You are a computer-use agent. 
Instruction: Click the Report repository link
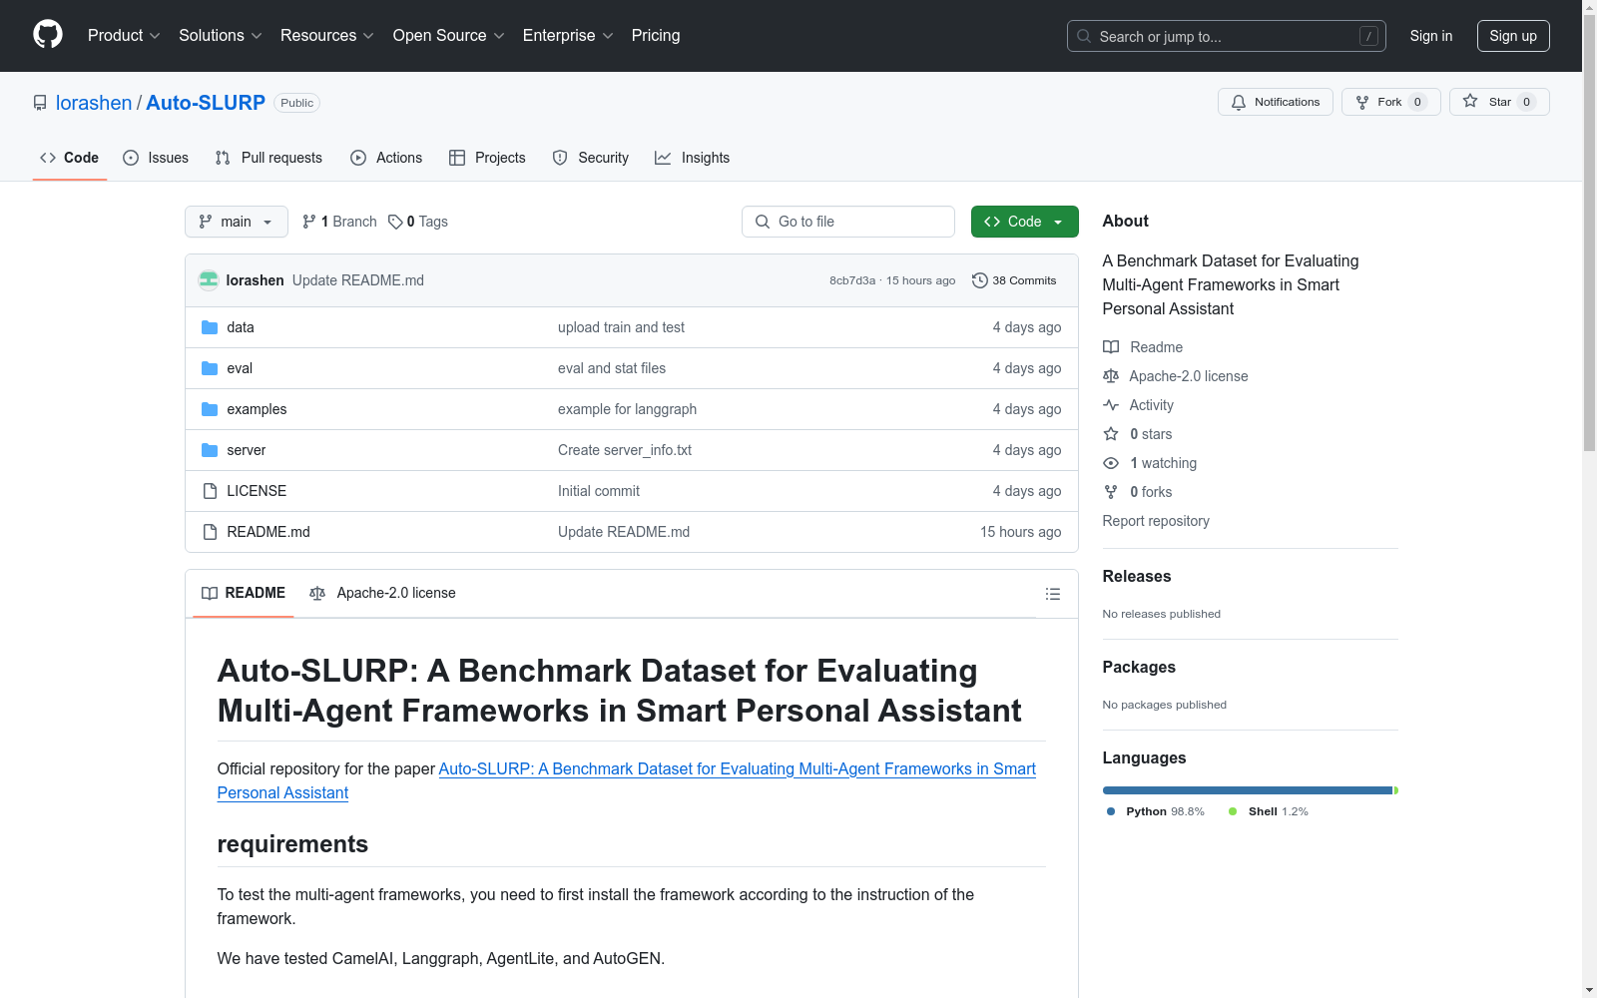point(1156,521)
